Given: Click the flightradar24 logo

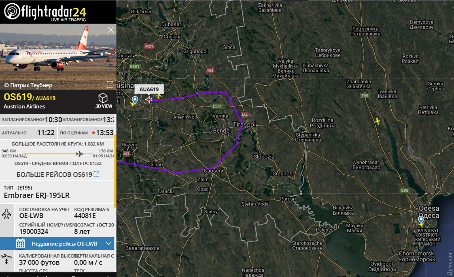Looking at the screenshot, I should click(x=45, y=12).
